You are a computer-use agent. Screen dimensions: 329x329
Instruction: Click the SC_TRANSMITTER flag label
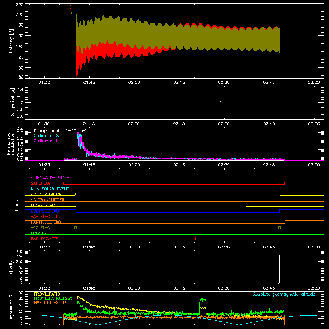pyautogui.click(x=48, y=200)
